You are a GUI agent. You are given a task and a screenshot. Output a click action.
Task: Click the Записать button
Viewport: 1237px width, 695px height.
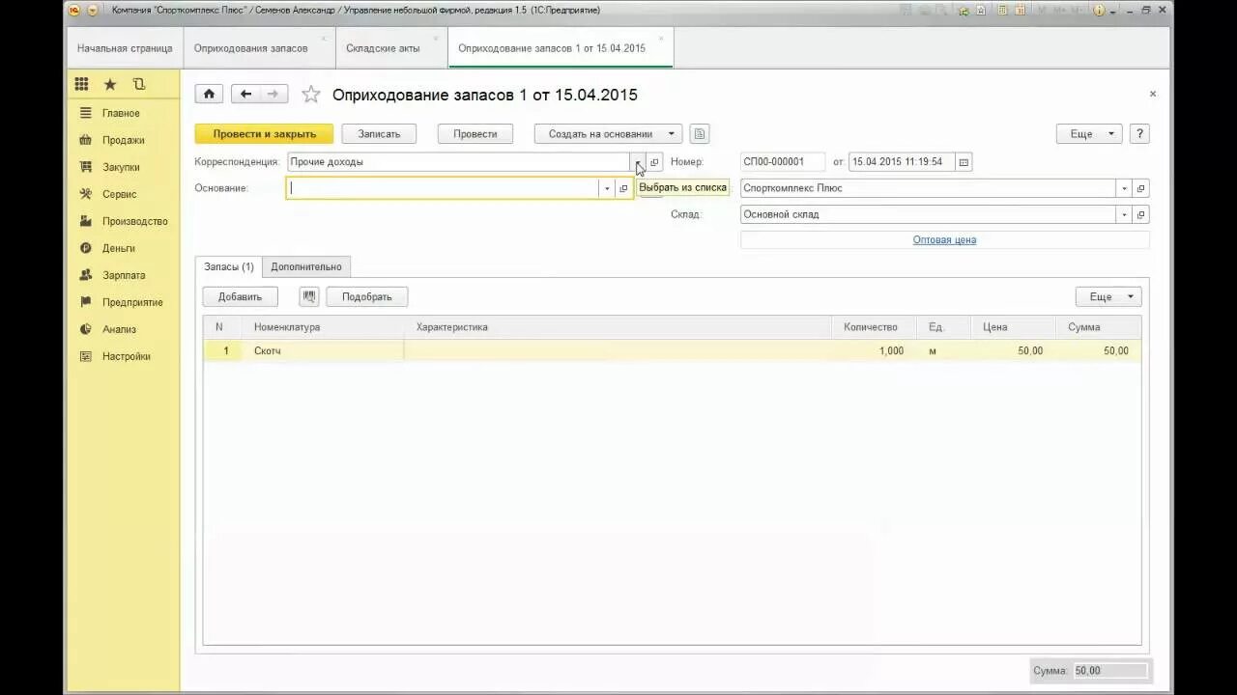(379, 134)
